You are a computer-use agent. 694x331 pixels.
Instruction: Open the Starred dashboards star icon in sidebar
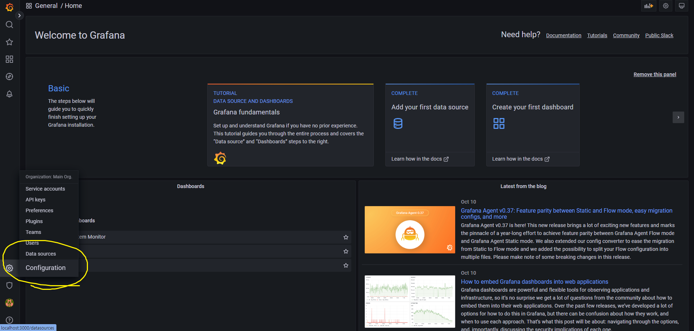coord(9,42)
